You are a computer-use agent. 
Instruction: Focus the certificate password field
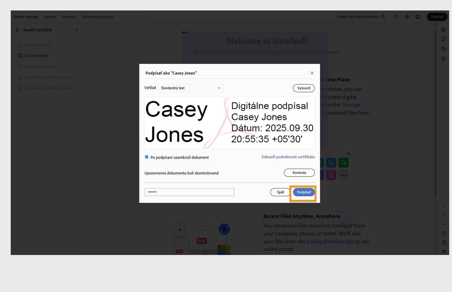(189, 192)
